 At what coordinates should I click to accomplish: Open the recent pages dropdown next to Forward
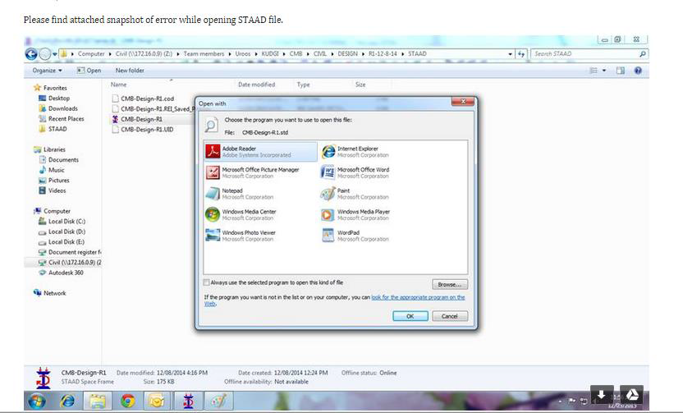(55, 54)
